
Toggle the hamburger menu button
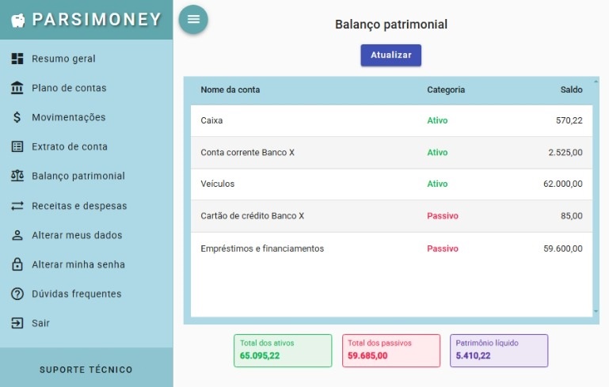193,20
